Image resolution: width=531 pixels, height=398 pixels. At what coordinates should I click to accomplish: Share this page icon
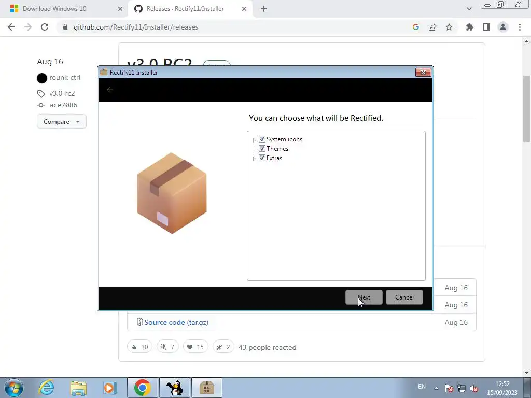[x=432, y=27]
